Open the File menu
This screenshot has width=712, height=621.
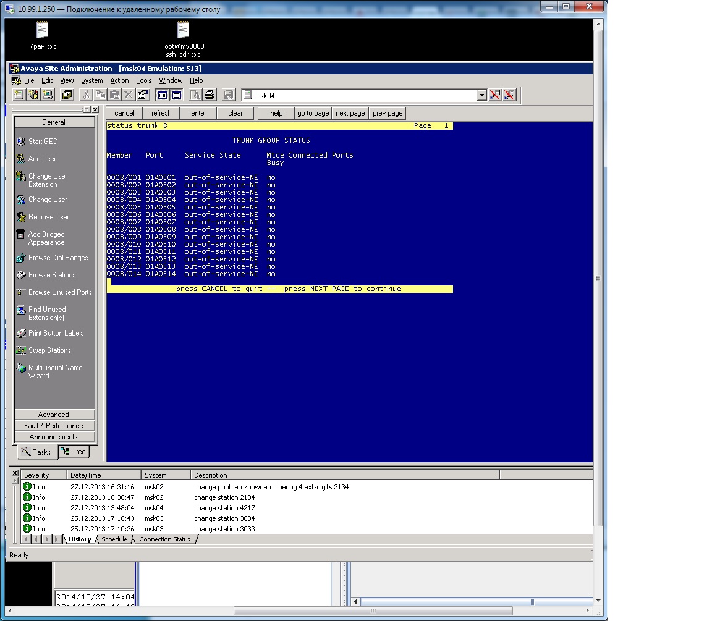click(29, 80)
